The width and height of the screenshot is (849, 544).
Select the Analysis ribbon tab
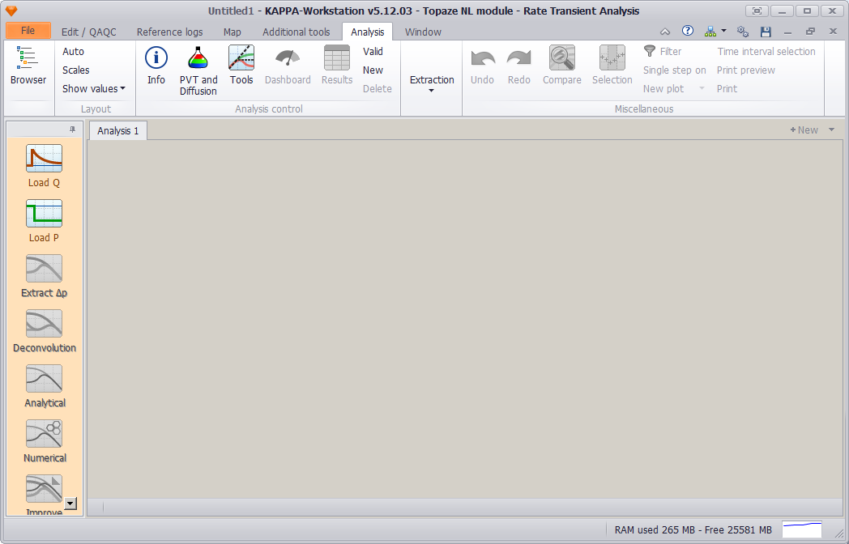[368, 32]
